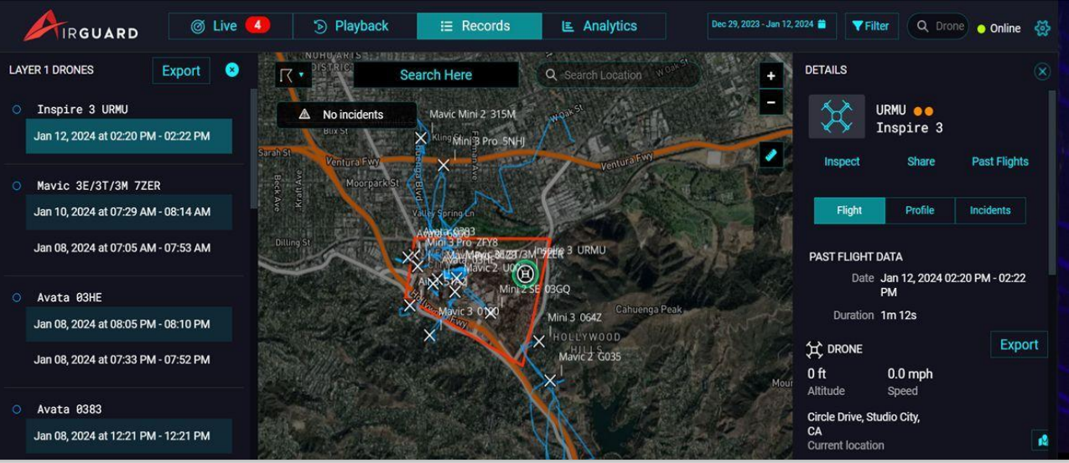Select the Inspire 3 URMU radio circle
This screenshot has height=463, width=1069.
17,109
